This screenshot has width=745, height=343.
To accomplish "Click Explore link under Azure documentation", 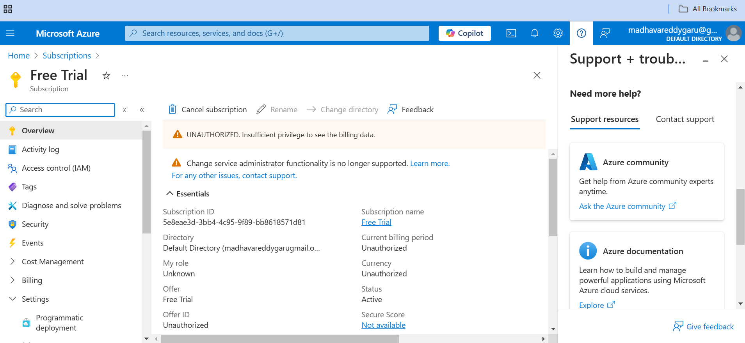I will (x=597, y=305).
